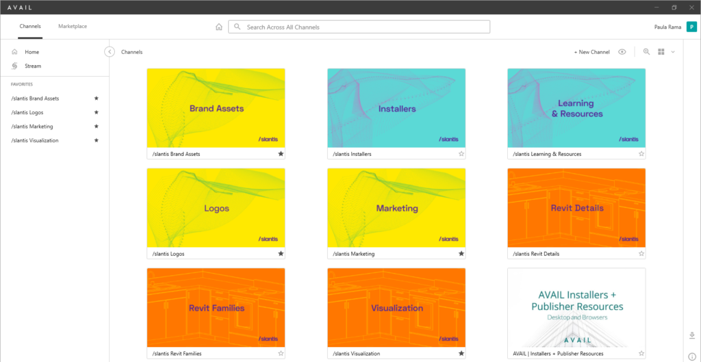This screenshot has height=362, width=701.
Task: Favorite the /slantis Installers card
Action: (x=461, y=154)
